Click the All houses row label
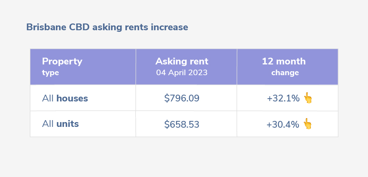Viewport: 368px width, 177px height. [65, 98]
